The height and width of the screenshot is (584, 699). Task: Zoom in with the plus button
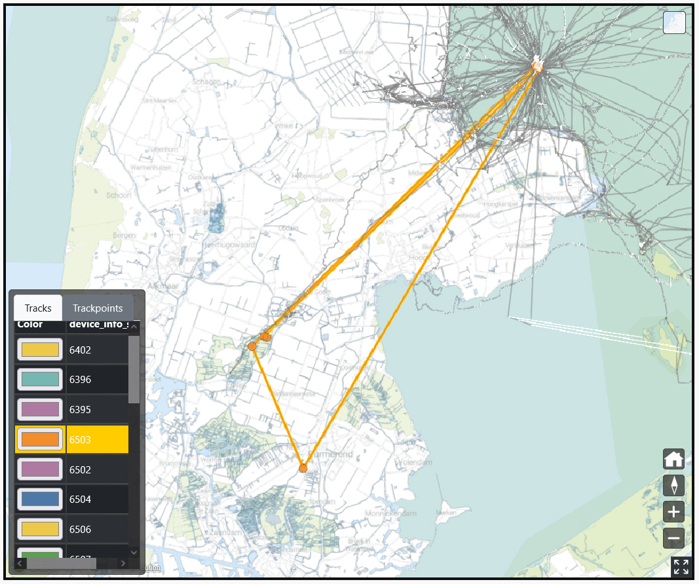(673, 511)
